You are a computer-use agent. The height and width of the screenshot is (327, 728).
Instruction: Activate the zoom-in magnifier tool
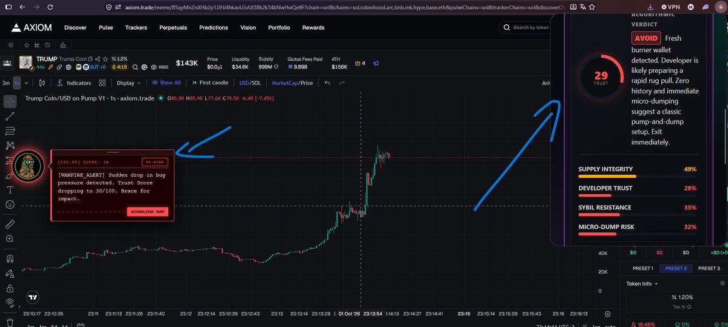(10, 239)
